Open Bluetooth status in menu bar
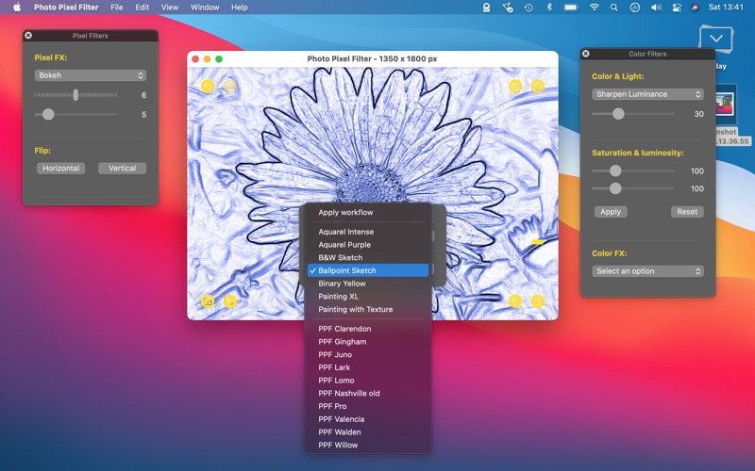This screenshot has height=471, width=755. coord(549,8)
